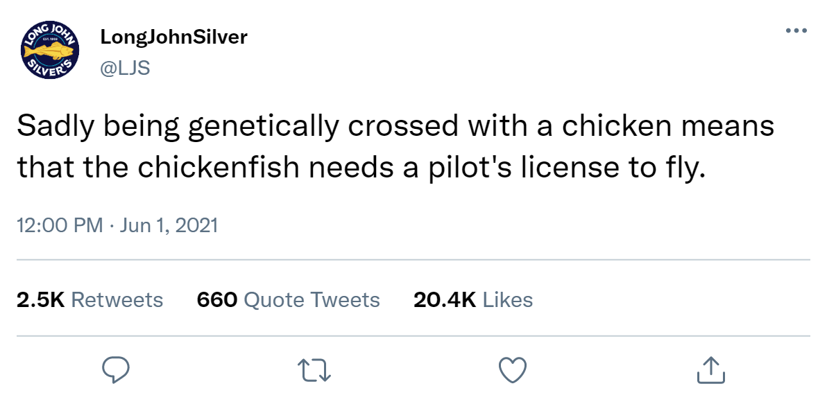
Task: Click the three-dot more options icon
Action: click(796, 31)
